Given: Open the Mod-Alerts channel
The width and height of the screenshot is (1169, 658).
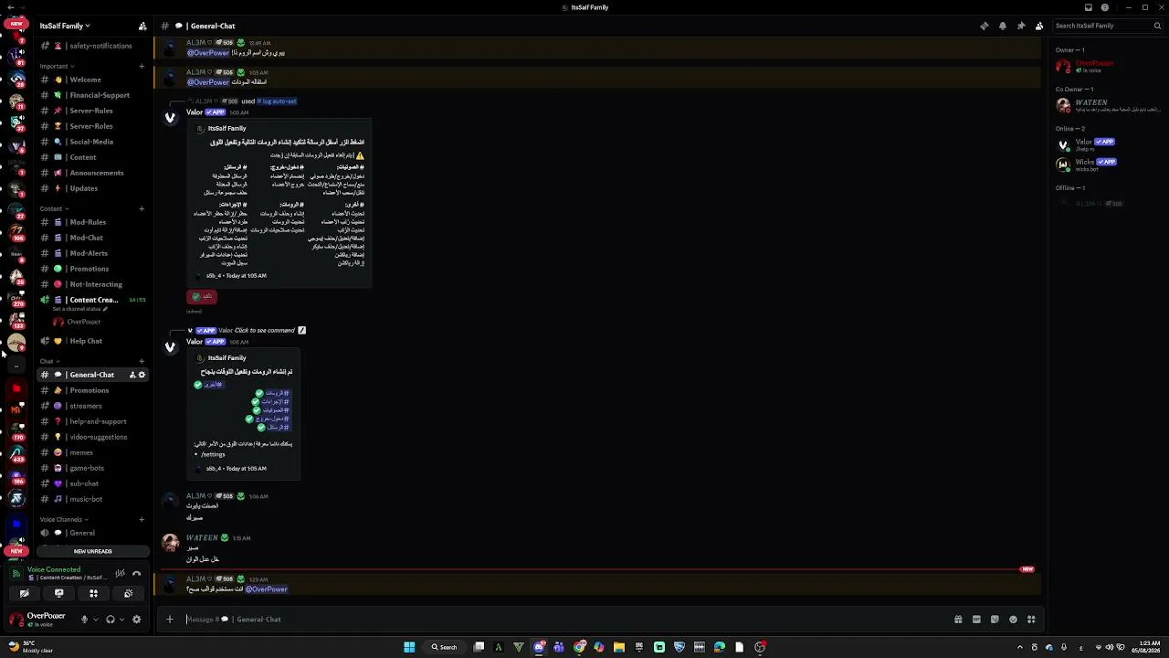Looking at the screenshot, I should 92,253.
